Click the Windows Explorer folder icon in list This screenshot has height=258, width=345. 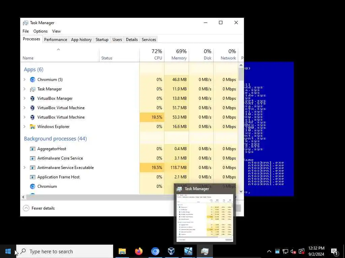(x=33, y=127)
